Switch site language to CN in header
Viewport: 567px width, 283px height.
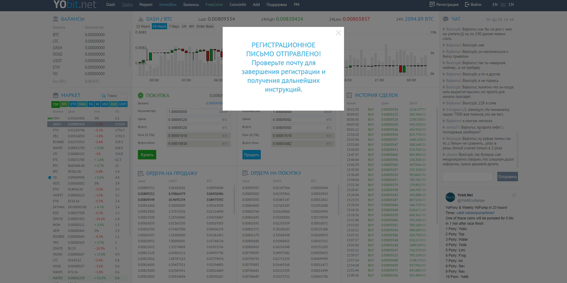(x=511, y=5)
